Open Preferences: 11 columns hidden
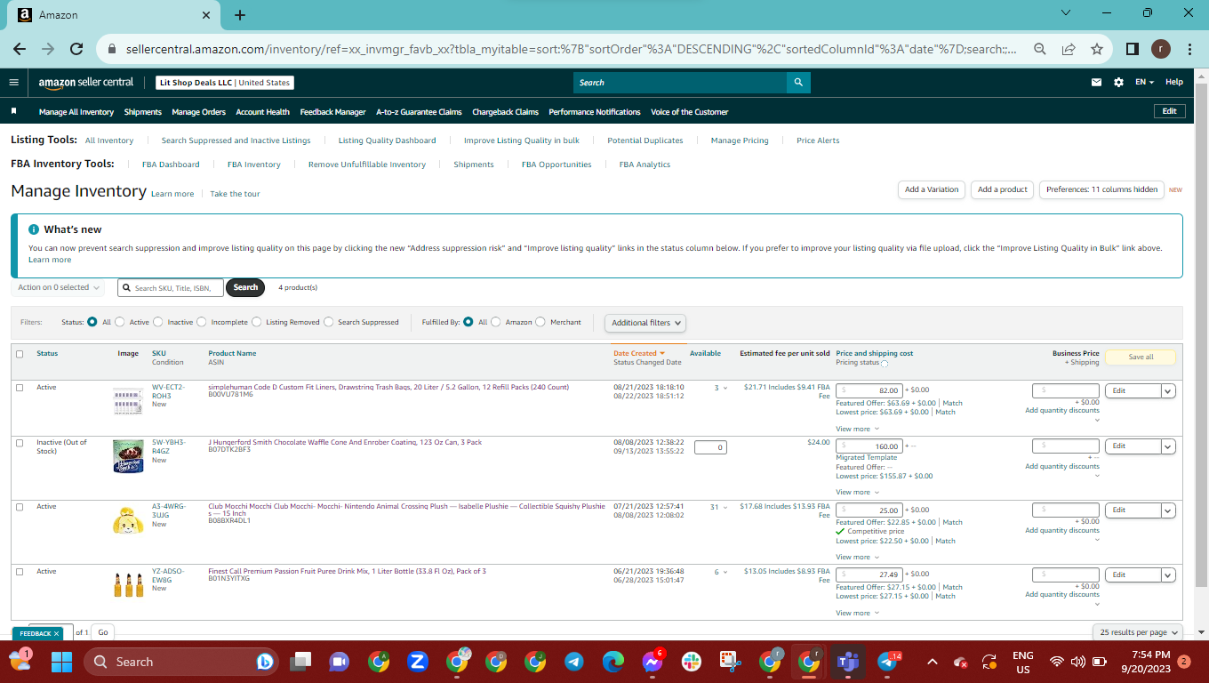Viewport: 1209px width, 683px height. (1101, 189)
